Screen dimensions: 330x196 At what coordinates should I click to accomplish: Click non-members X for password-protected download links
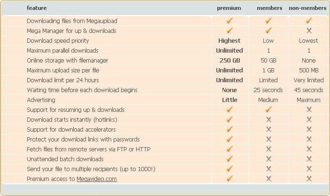pos(309,139)
